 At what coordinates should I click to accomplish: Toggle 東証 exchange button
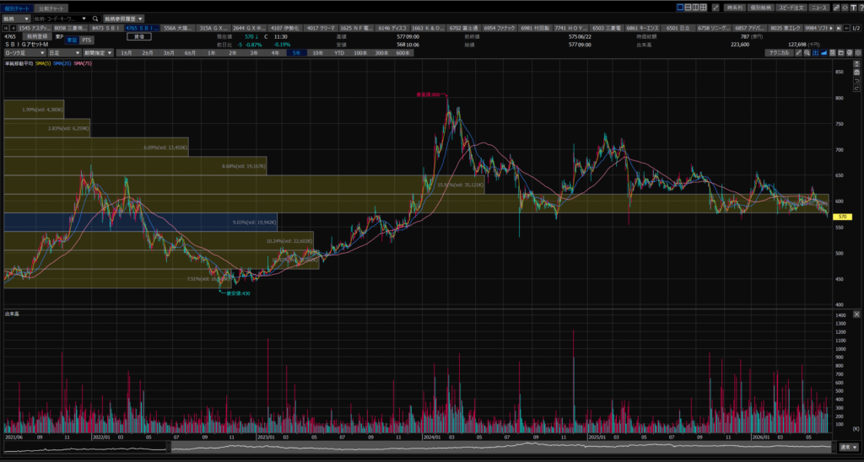point(72,40)
